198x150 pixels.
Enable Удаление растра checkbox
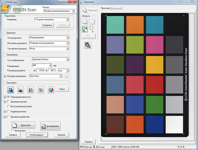pos(8,102)
